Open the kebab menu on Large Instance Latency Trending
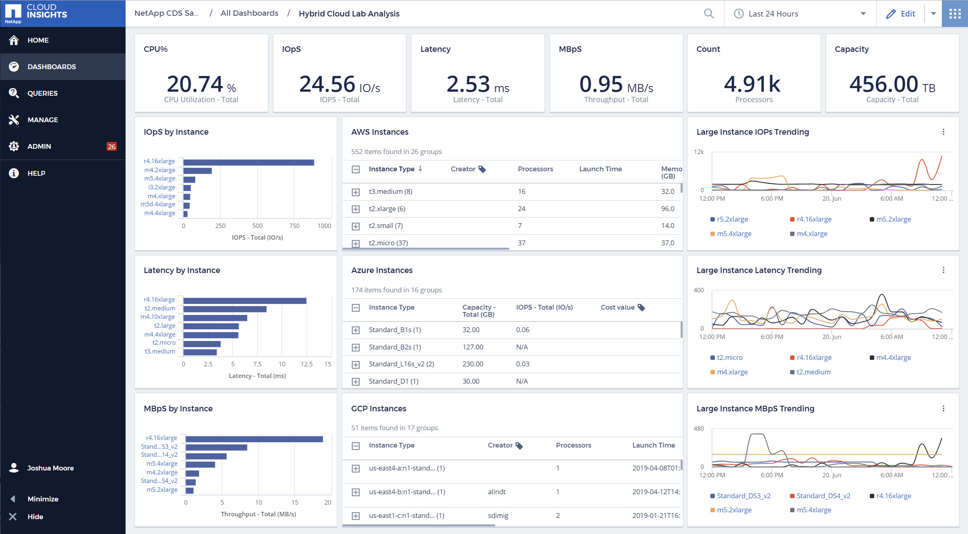Screen dimensions: 968x534 coord(943,270)
